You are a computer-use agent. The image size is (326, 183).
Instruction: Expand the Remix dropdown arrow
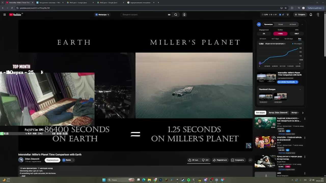pos(73,160)
